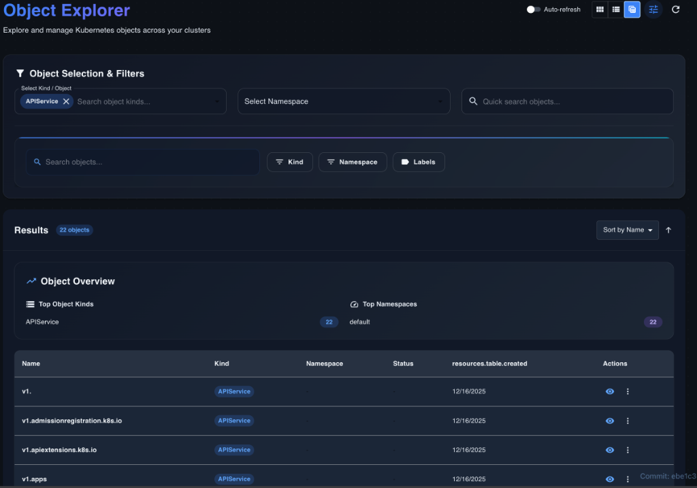The image size is (697, 488).
Task: Toggle sort direction arrow
Action: click(x=668, y=230)
